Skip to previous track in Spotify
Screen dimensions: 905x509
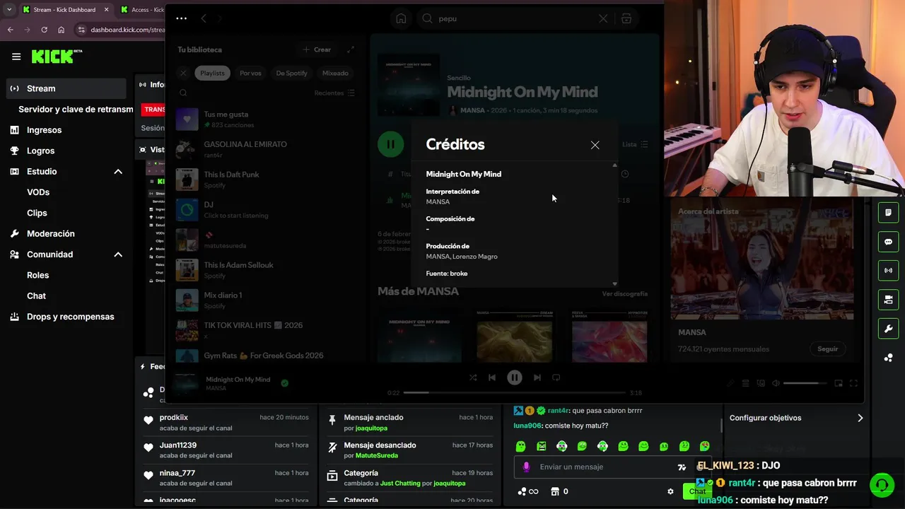click(492, 378)
